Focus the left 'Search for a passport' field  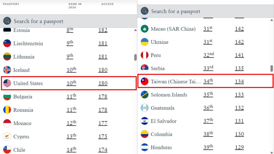(x=68, y=21)
